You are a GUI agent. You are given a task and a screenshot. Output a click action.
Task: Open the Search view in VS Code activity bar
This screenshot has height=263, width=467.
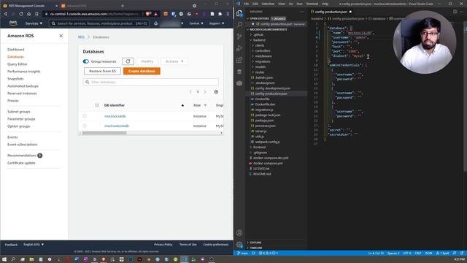(x=239, y=25)
